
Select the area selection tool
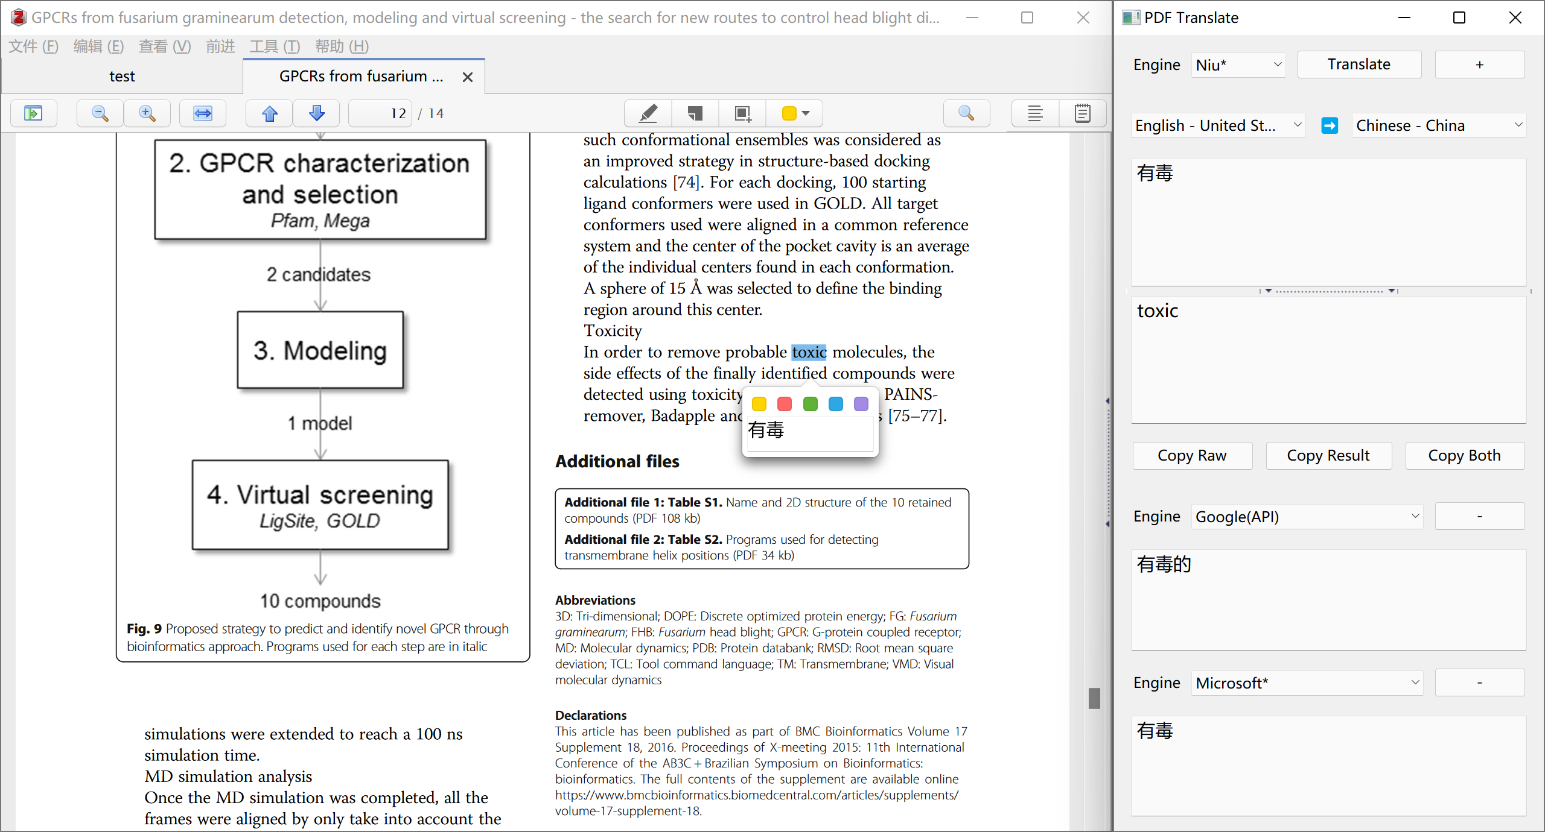(742, 113)
